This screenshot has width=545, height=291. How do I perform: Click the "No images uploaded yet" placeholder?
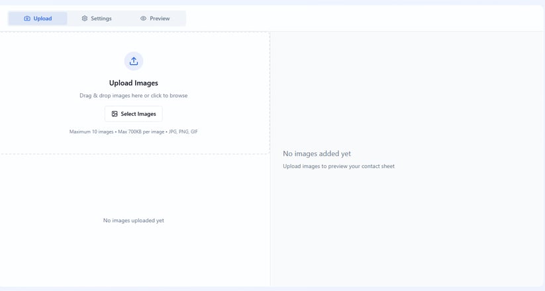[134, 220]
